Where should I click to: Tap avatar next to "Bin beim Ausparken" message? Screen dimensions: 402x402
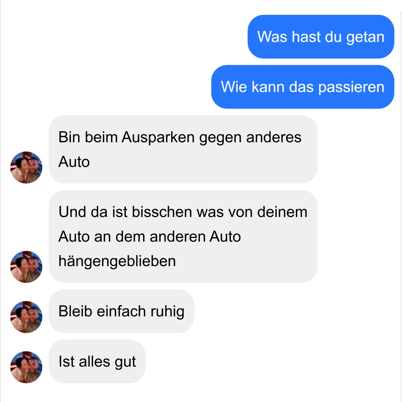click(26, 167)
